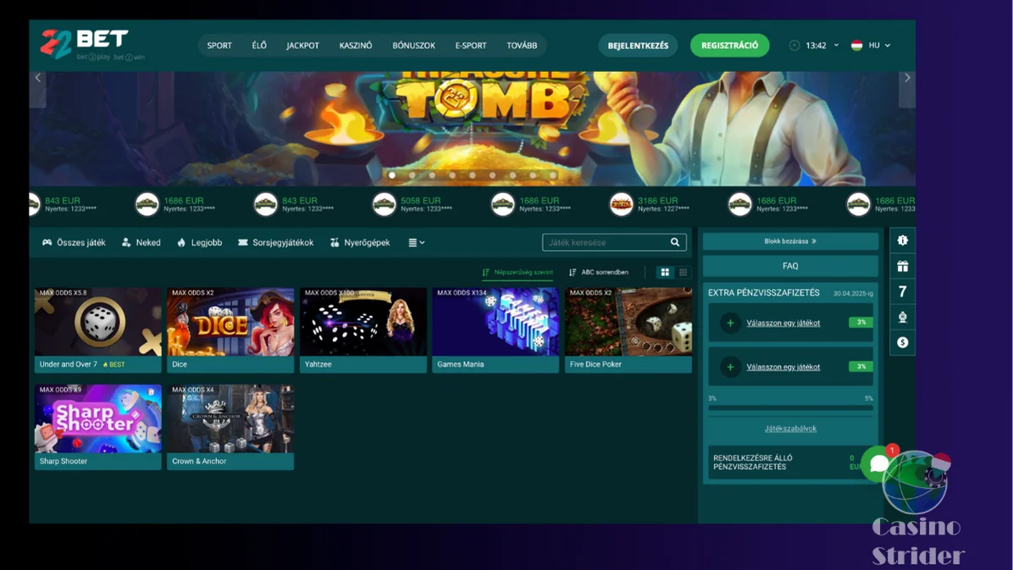This screenshot has height=570, width=1013.
Task: Select the Sorsjegyjátékok tab
Action: pos(276,242)
